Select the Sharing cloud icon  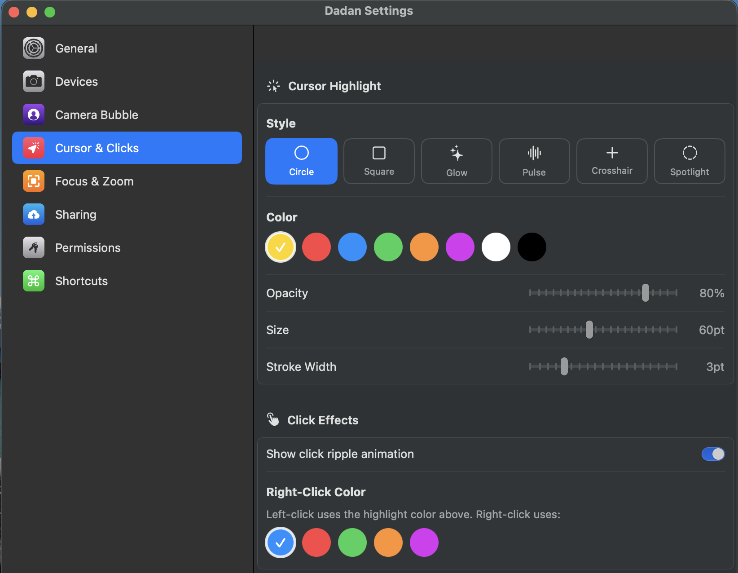click(34, 214)
